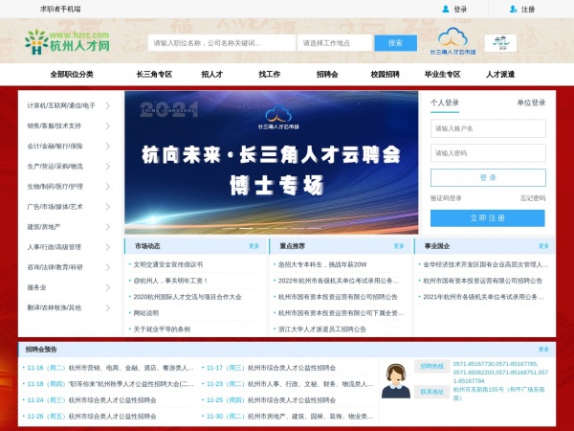Open 更多 link in 市场动态 section

254,246
